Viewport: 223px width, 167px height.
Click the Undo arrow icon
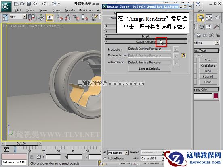(x=35, y=4)
